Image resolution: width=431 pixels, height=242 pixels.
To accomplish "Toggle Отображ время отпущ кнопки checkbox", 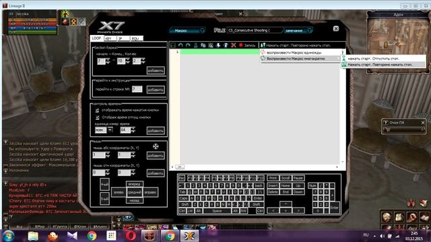I will pos(97,117).
